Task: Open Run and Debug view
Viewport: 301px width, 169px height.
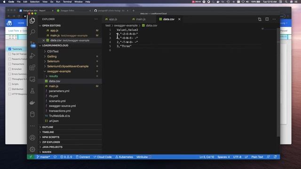Action: tap(32, 55)
